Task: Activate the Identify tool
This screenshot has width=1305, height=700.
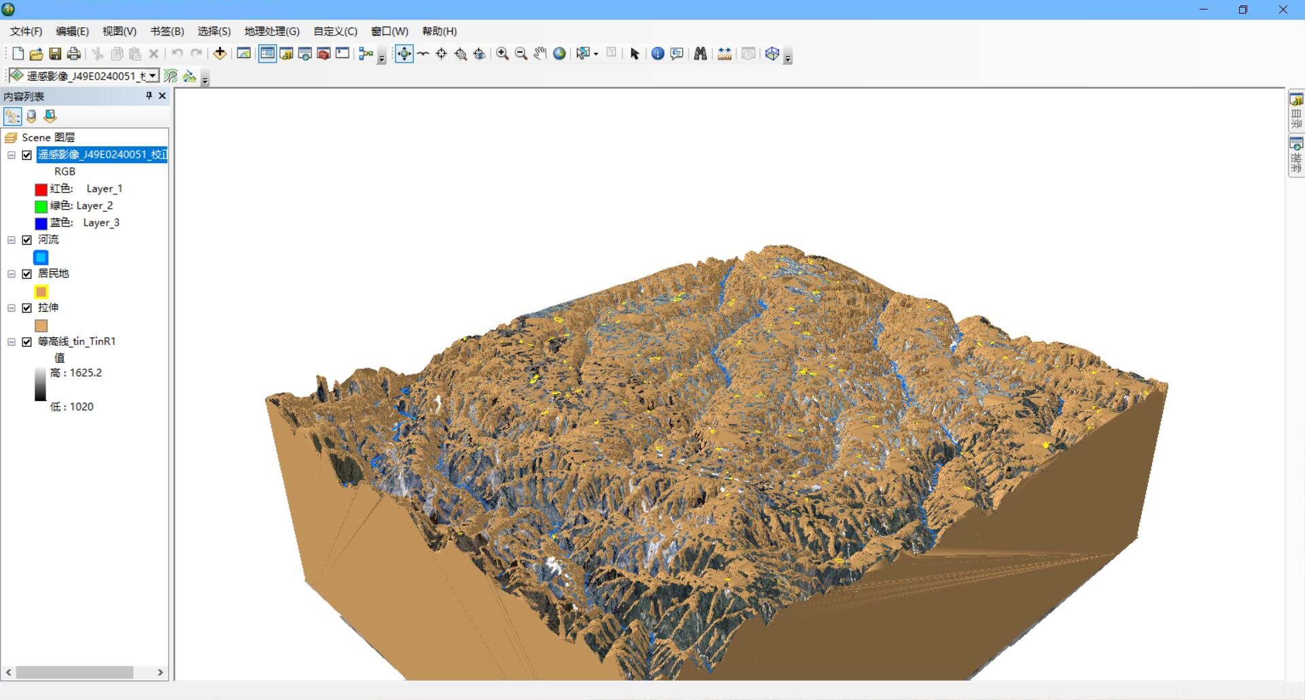Action: [657, 54]
